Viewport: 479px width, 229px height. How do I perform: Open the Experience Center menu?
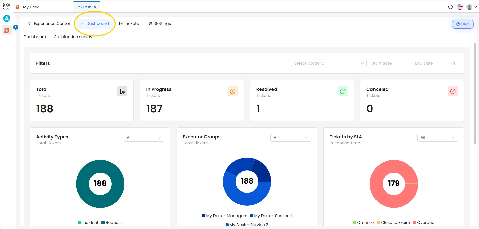point(49,23)
